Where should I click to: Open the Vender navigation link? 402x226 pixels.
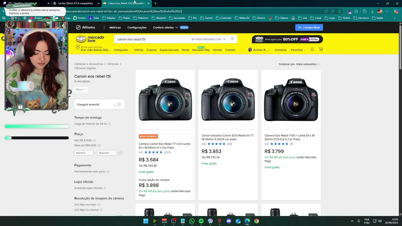[217, 50]
